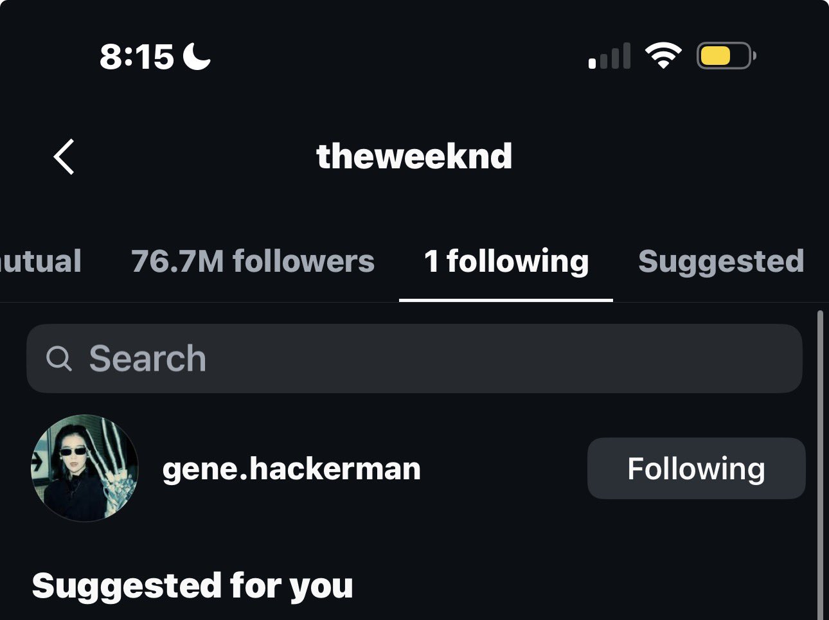Tap the cellular signal bars
Image resolution: width=829 pixels, height=620 pixels.
[609, 57]
